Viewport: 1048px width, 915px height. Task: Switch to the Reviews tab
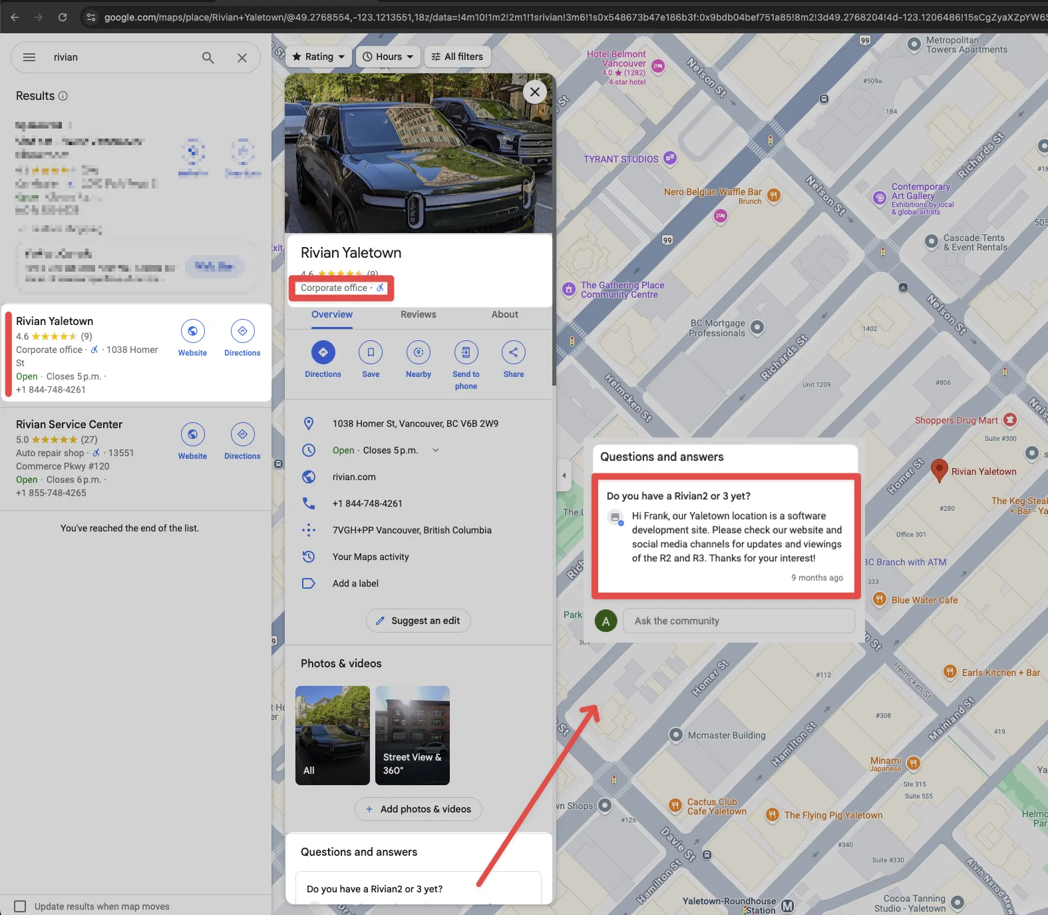coord(419,315)
